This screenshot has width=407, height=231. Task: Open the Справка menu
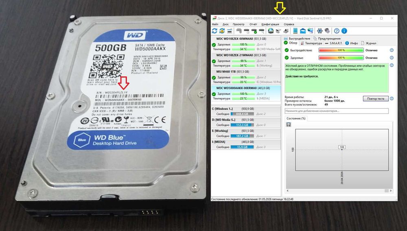289,24
